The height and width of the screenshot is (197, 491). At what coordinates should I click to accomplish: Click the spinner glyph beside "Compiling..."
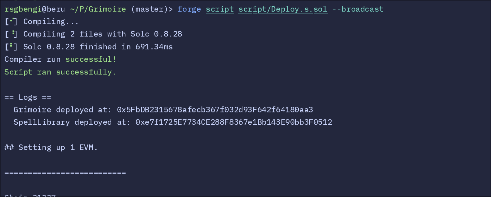point(11,22)
